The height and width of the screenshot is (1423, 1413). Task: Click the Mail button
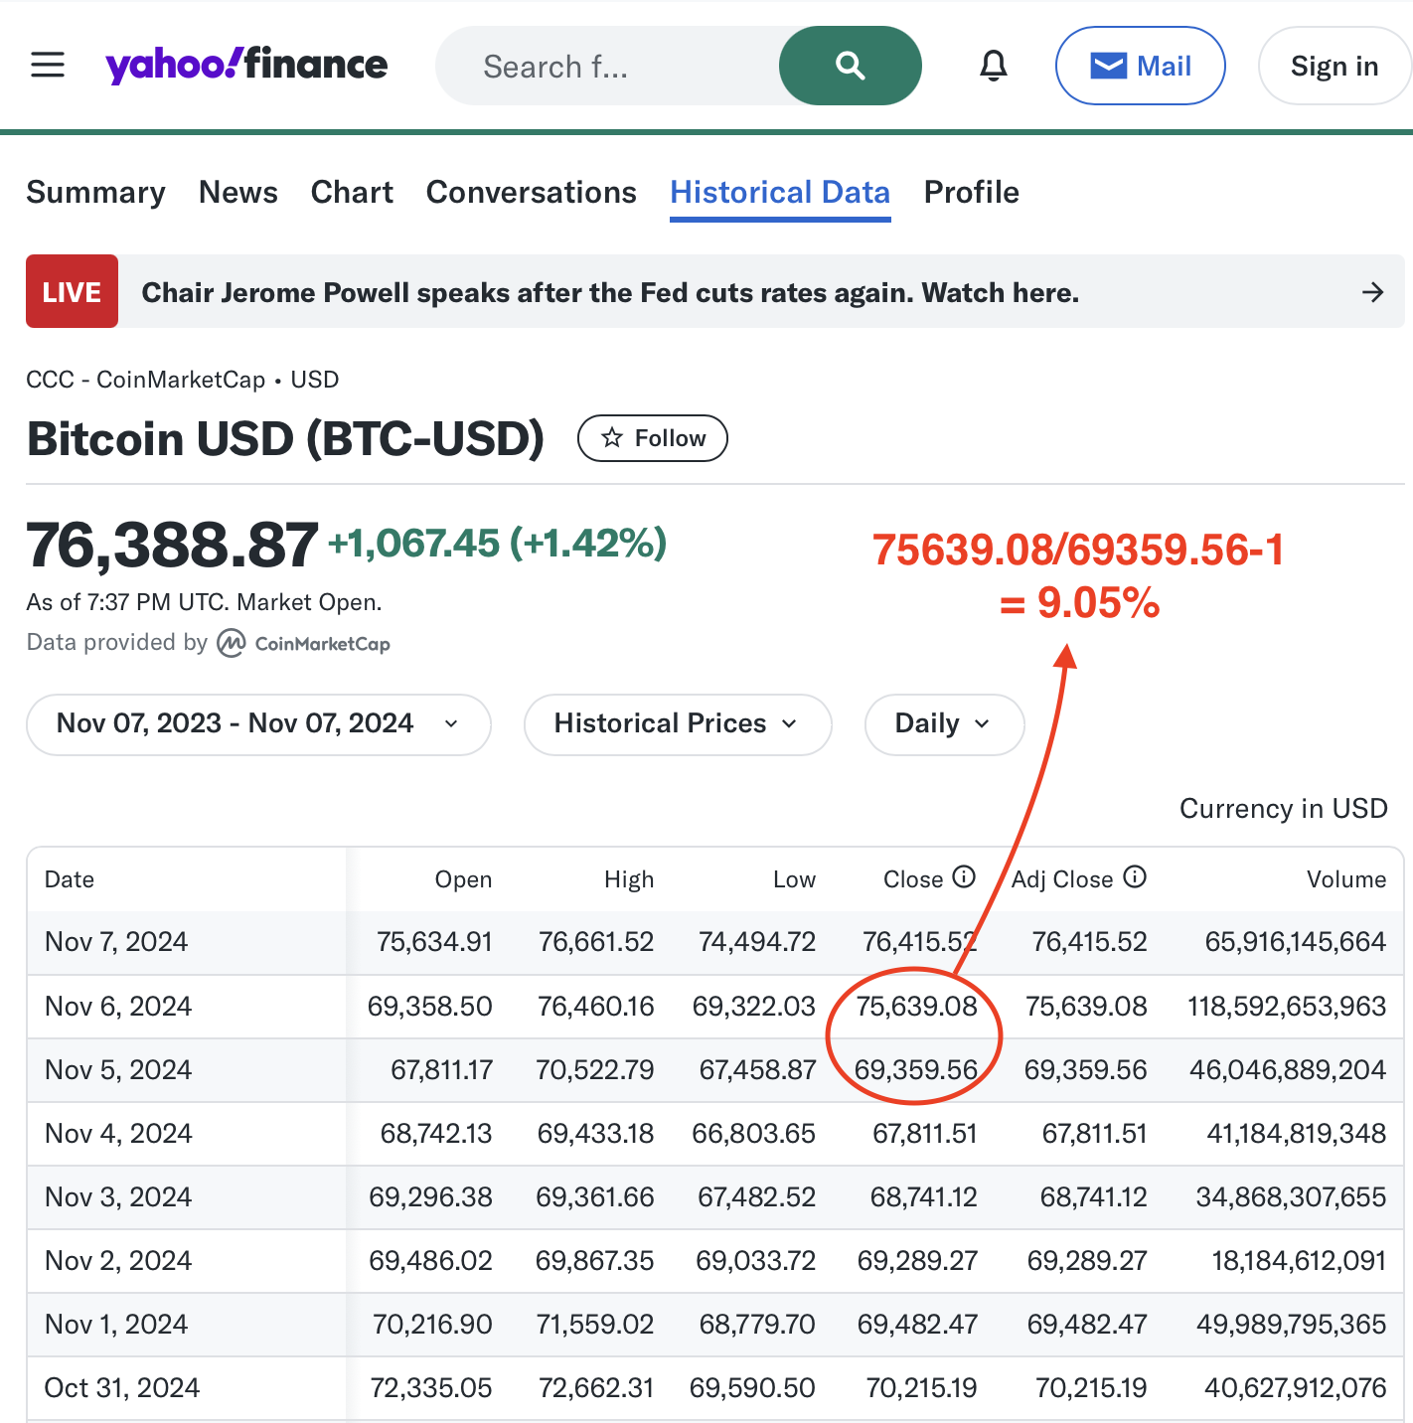click(x=1140, y=66)
